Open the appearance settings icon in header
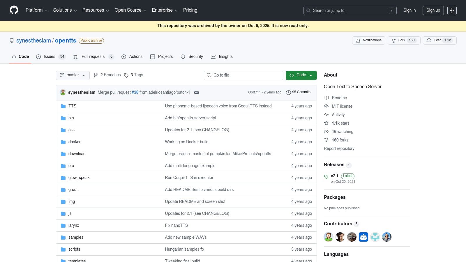This screenshot has width=466, height=262. coord(452,10)
